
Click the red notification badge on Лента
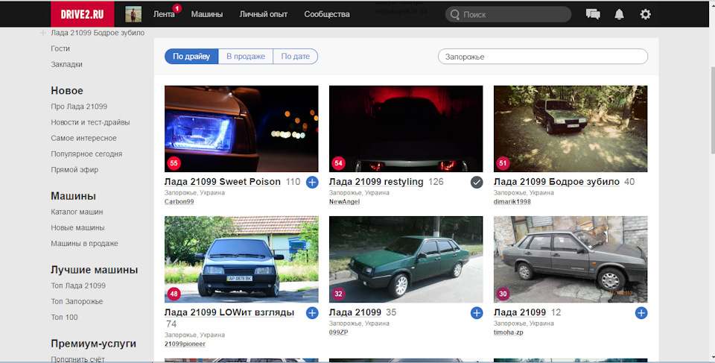pyautogui.click(x=177, y=8)
